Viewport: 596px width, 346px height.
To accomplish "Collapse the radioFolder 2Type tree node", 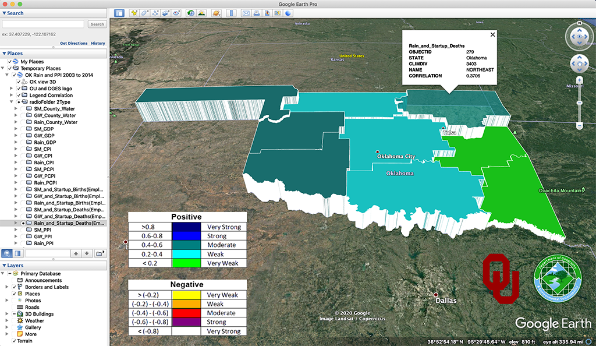I will pos(12,102).
